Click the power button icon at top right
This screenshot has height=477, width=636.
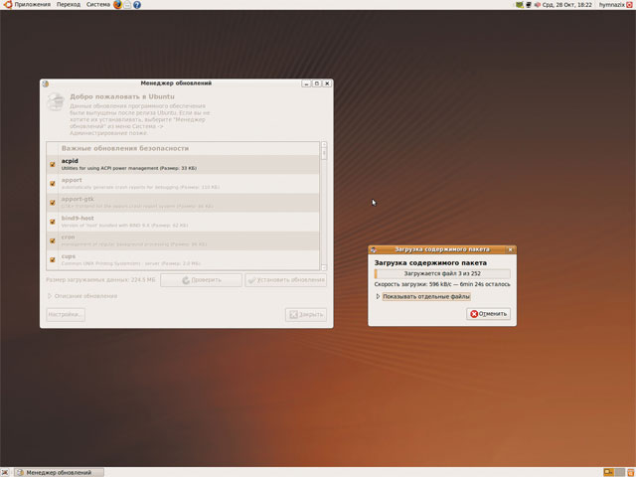point(629,5)
